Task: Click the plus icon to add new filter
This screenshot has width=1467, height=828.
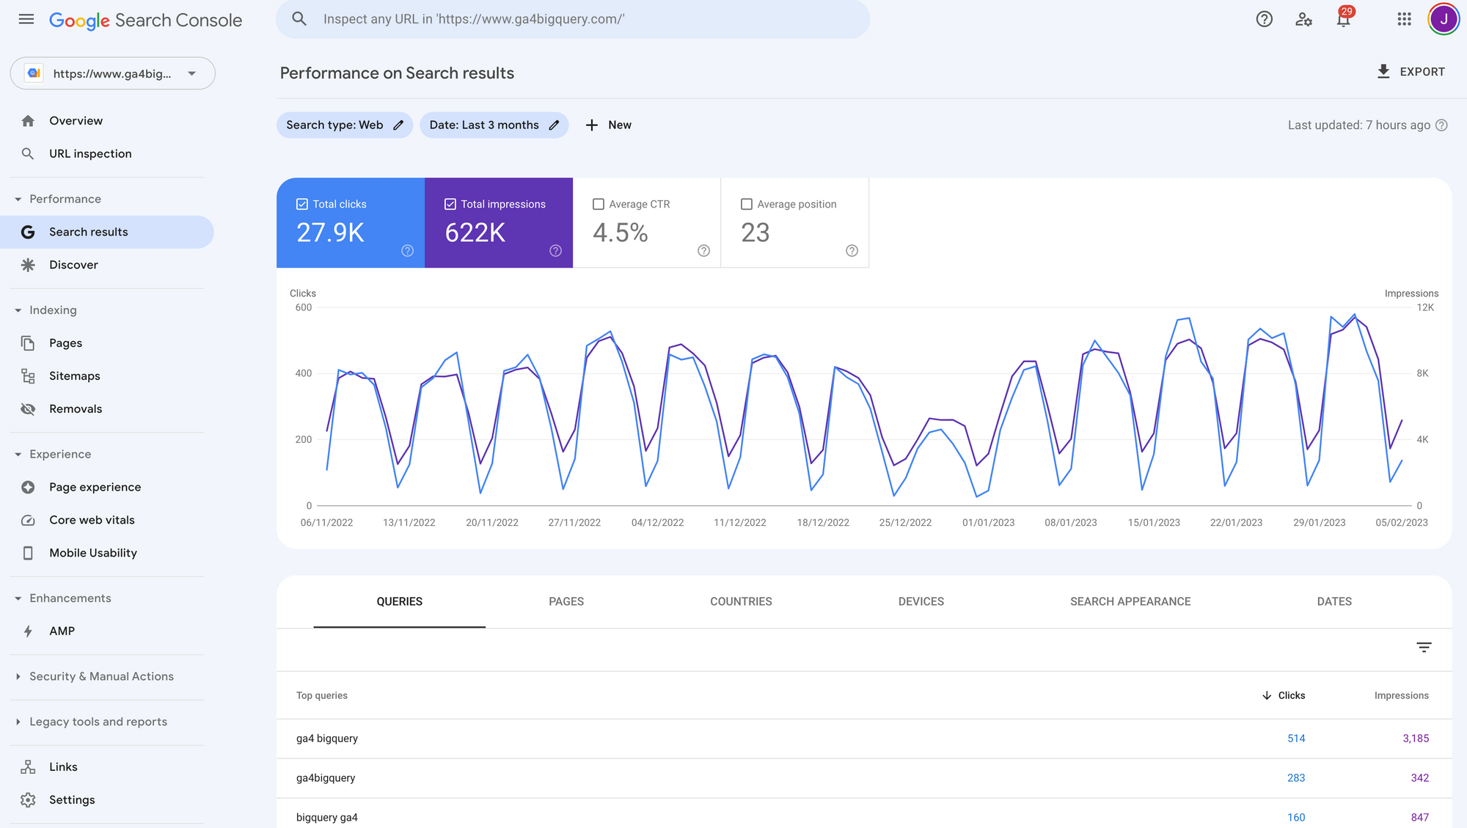Action: pyautogui.click(x=592, y=125)
